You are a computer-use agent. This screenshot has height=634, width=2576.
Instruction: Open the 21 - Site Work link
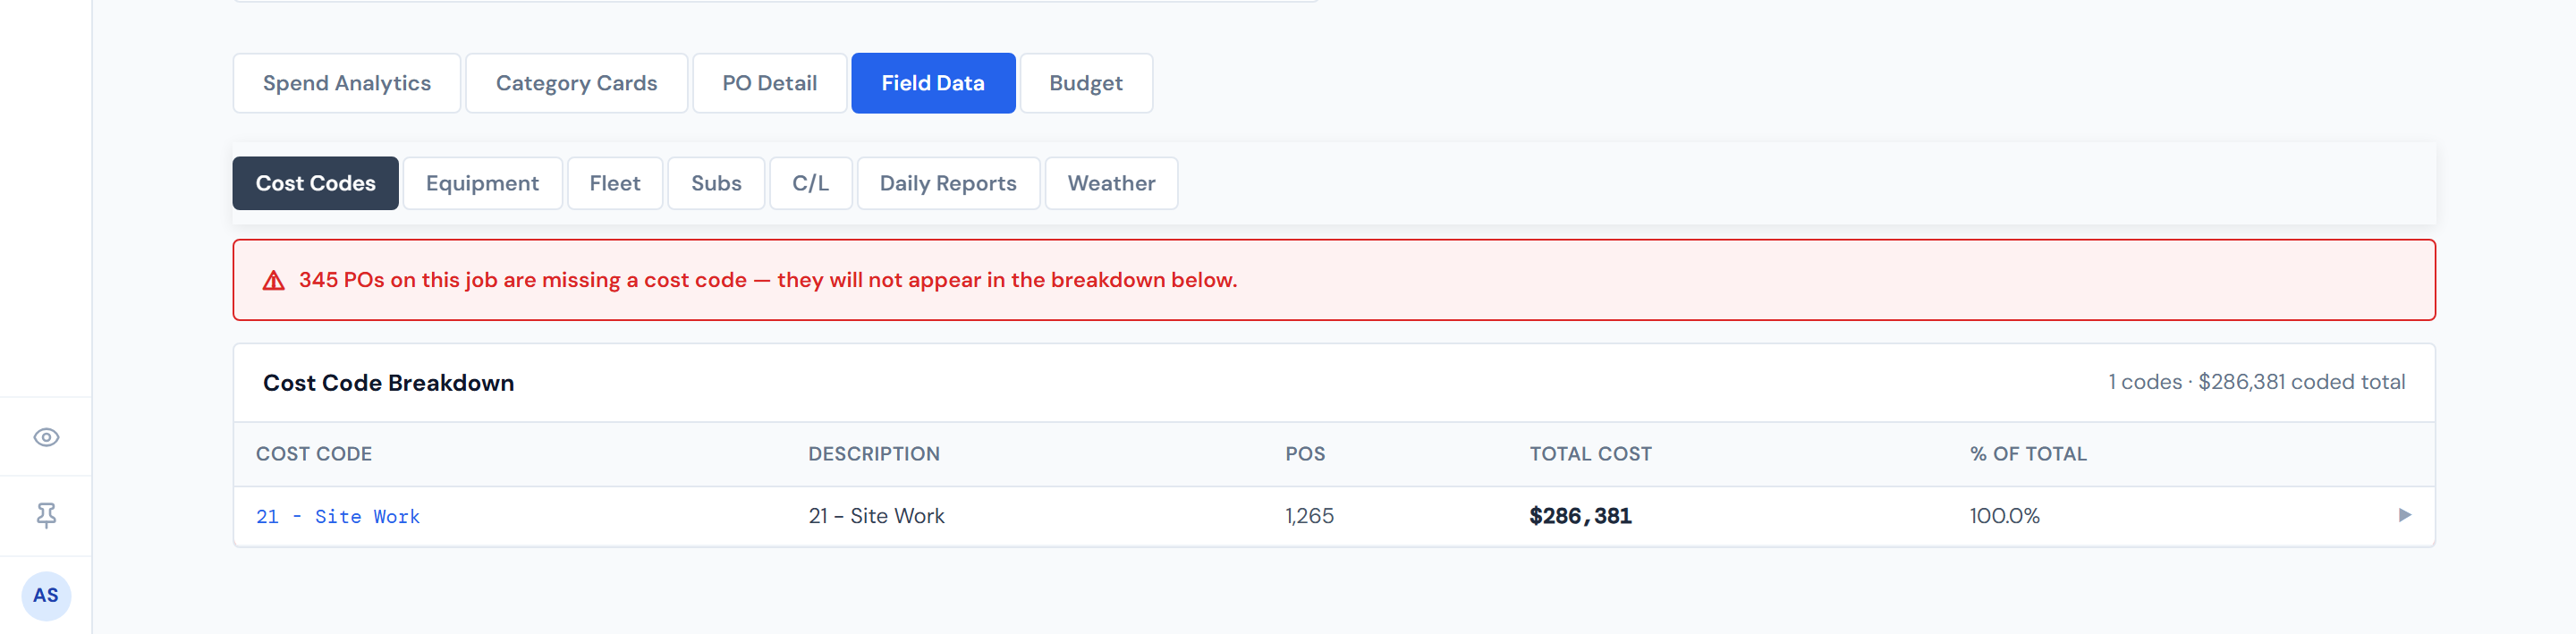click(x=338, y=516)
